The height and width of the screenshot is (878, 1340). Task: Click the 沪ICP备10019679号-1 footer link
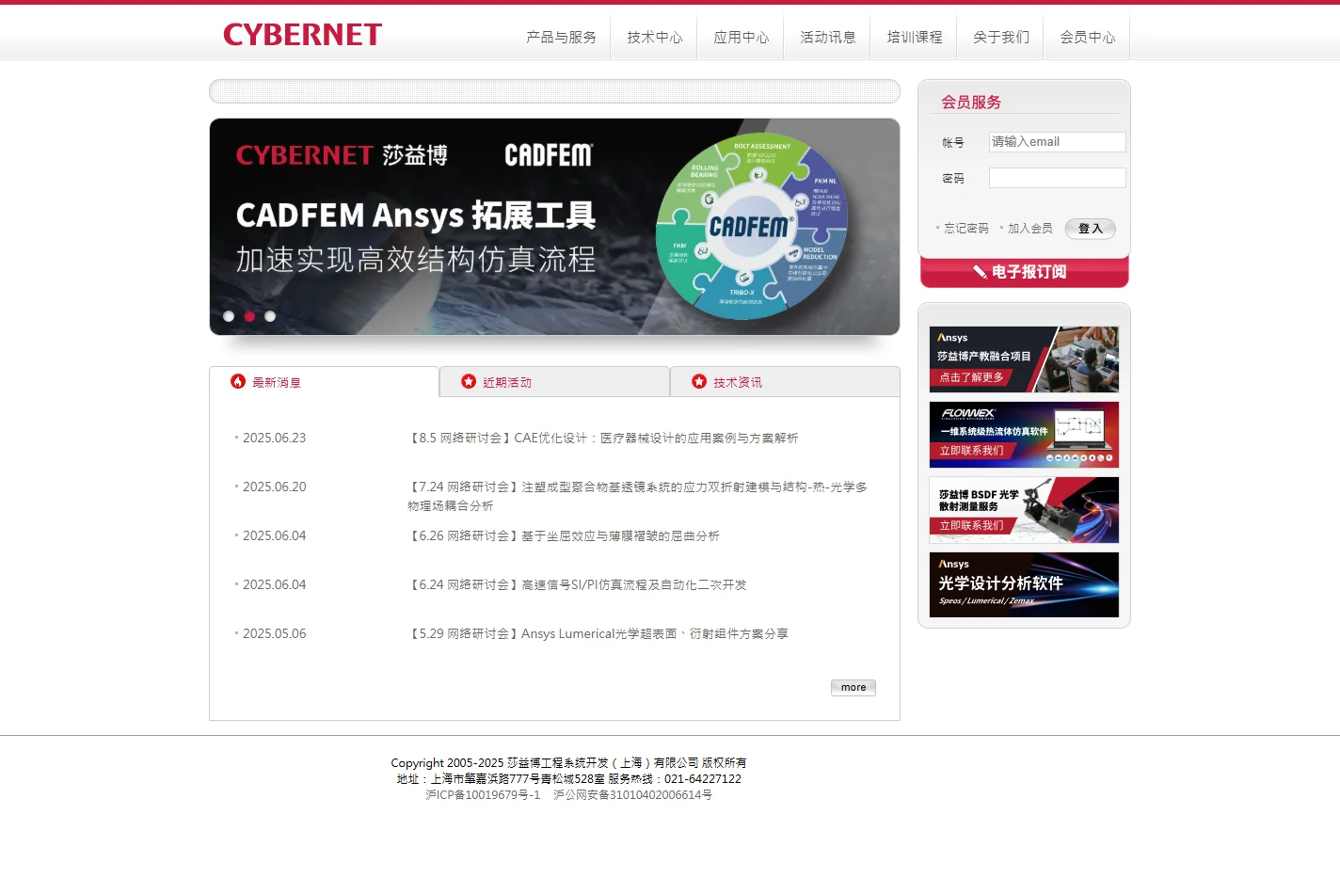coord(483,795)
